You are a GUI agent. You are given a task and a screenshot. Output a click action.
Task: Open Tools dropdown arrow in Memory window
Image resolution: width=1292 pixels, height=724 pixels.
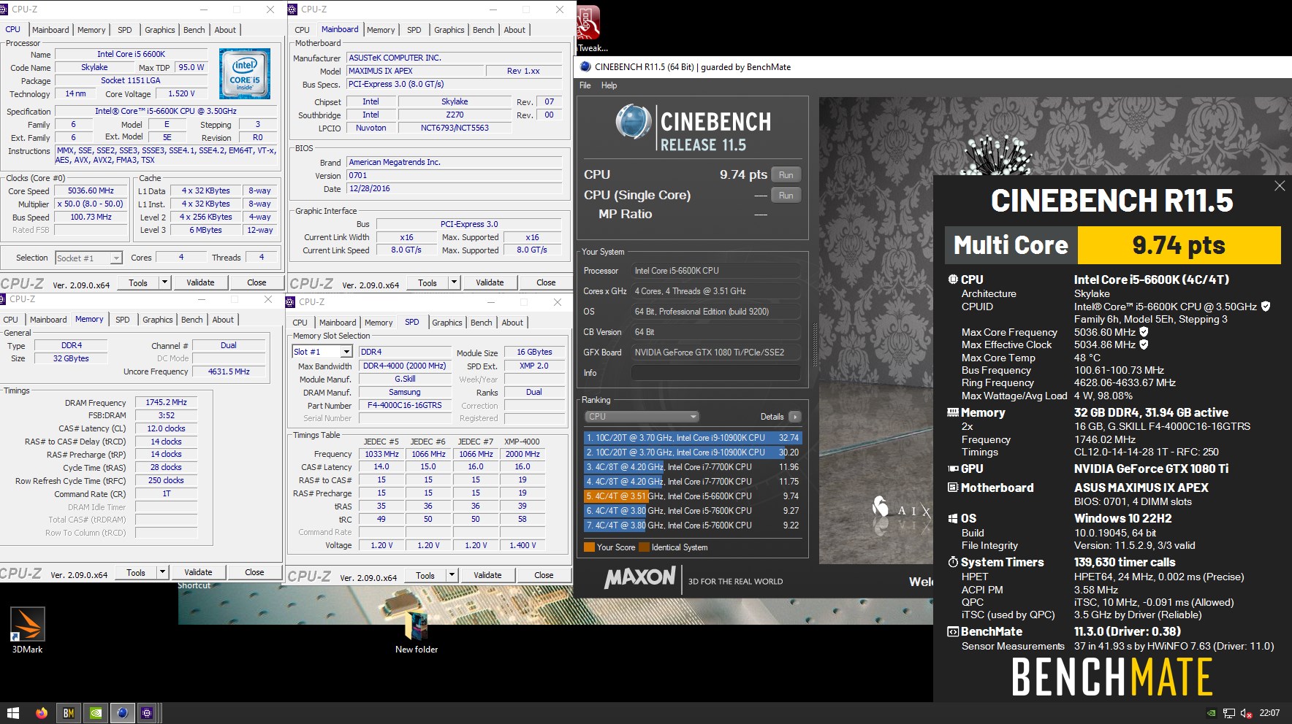tap(162, 572)
